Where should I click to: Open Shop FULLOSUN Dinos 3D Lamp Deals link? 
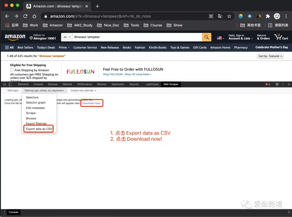pos(127,74)
